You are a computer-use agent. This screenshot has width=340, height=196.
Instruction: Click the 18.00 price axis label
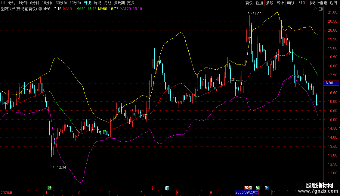[332, 66]
